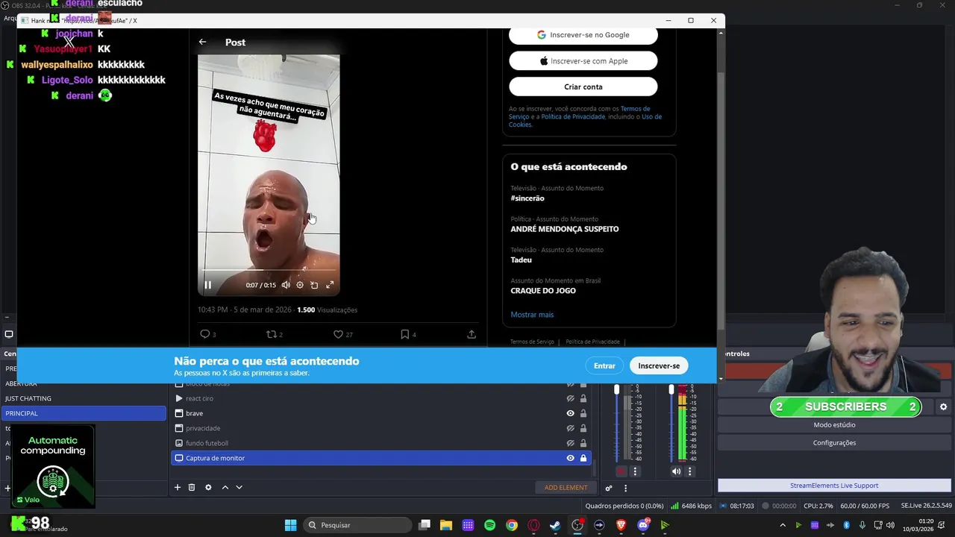The height and width of the screenshot is (537, 955).
Task: Open OBS Configurações button
Action: (834, 443)
